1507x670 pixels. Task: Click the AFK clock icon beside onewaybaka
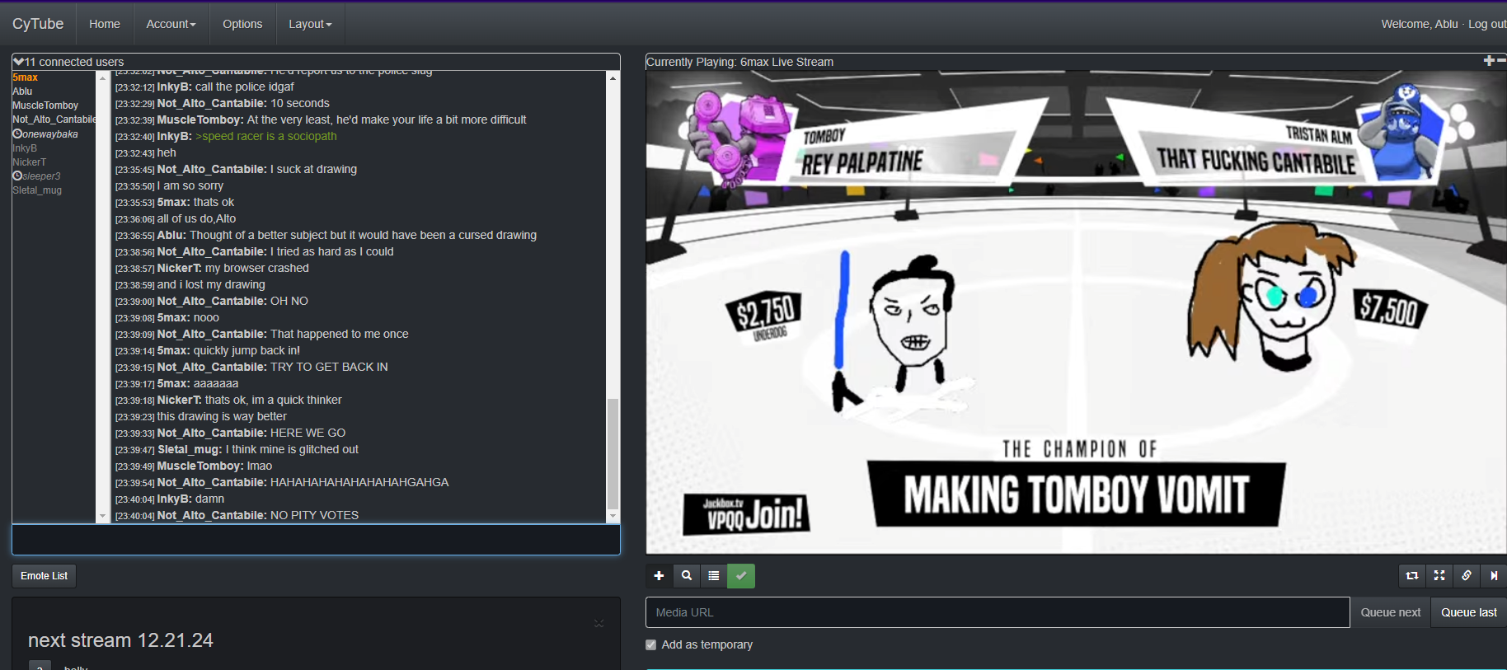pos(17,134)
